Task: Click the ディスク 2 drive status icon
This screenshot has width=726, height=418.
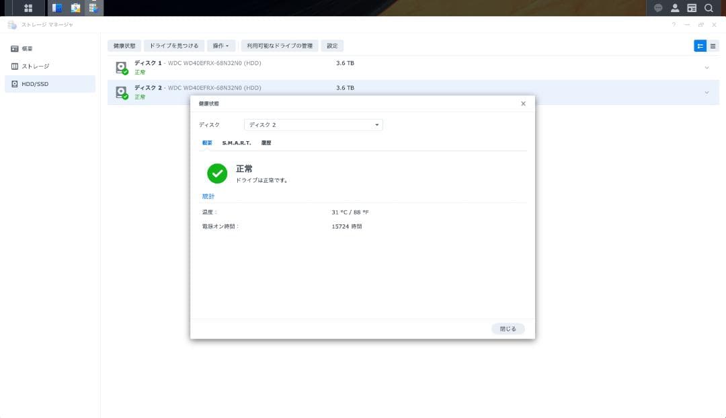Action: click(121, 93)
